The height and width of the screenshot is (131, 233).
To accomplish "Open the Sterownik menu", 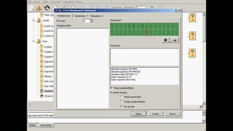I will click(56, 2).
